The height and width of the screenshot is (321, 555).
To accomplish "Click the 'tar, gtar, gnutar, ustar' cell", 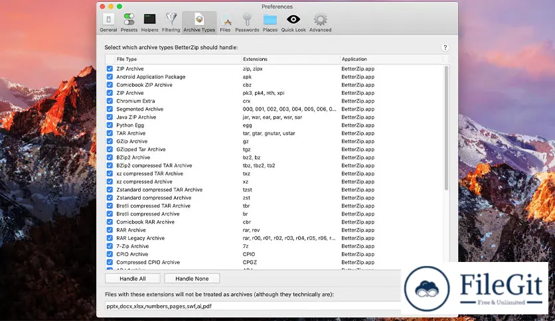I will pos(269,133).
